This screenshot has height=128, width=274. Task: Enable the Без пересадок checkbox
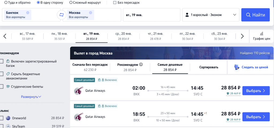coord(115,3)
